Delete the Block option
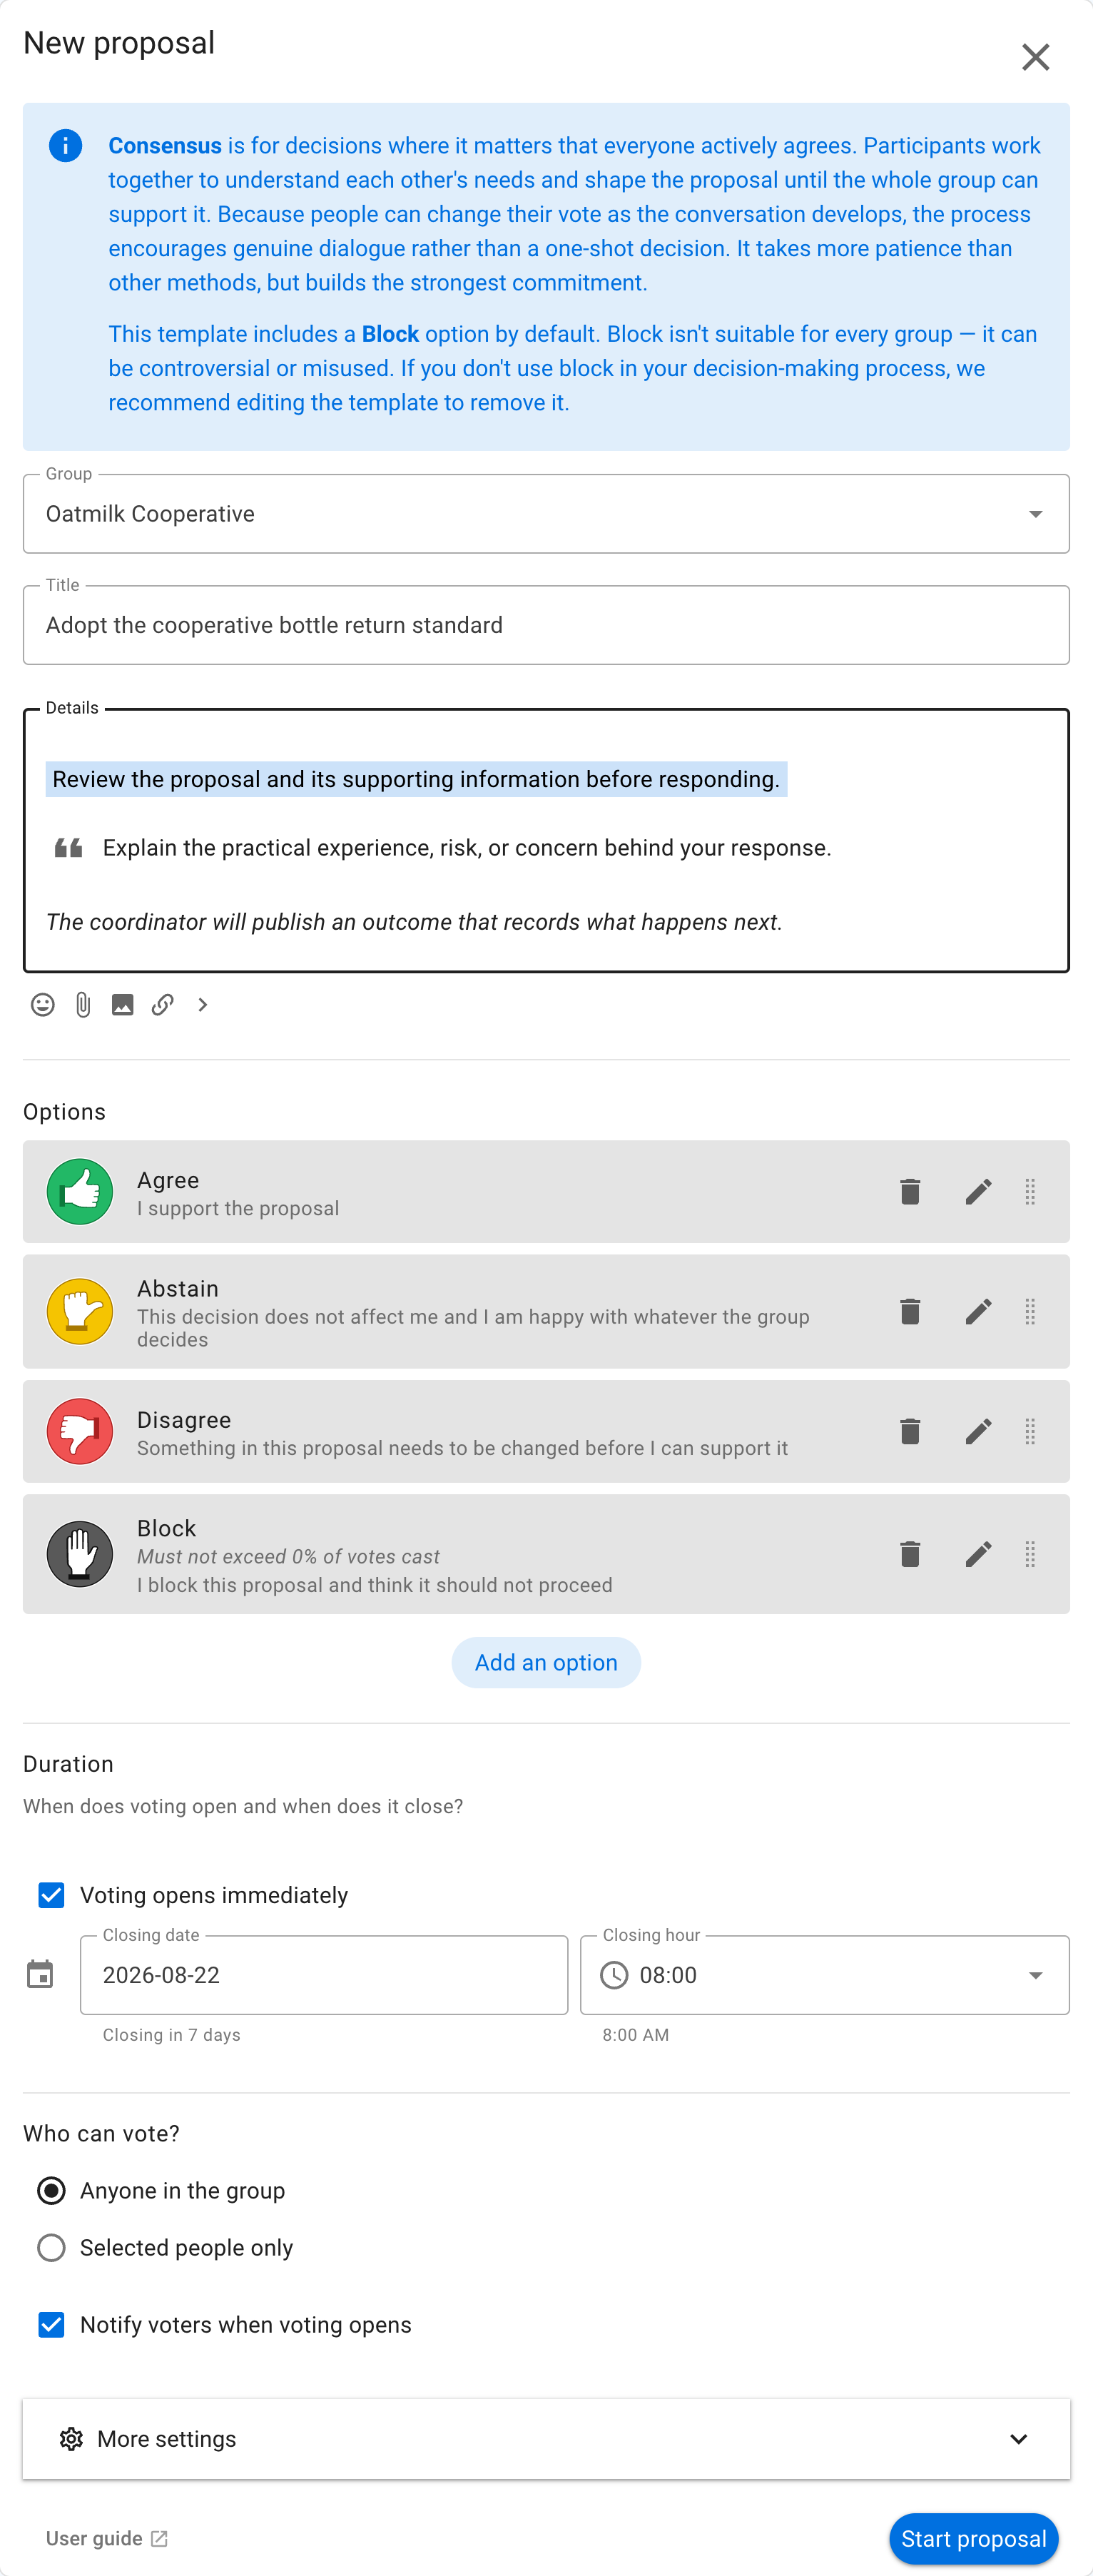The width and height of the screenshot is (1093, 2576). [909, 1553]
